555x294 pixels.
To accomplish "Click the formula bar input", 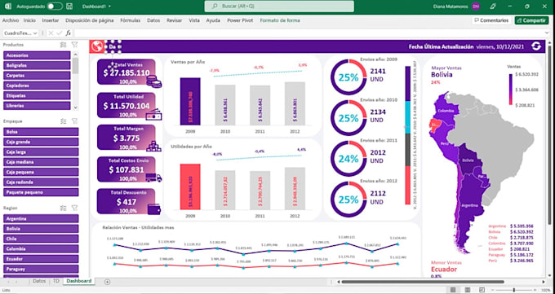I will (x=308, y=33).
